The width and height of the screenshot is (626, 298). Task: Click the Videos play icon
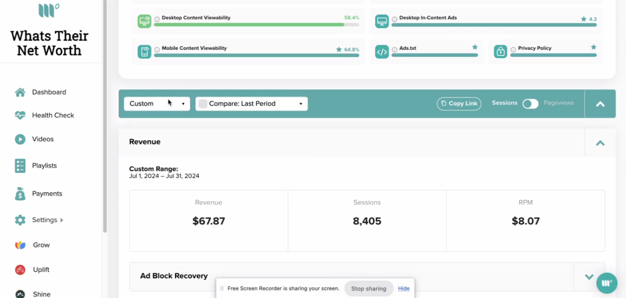tap(20, 139)
